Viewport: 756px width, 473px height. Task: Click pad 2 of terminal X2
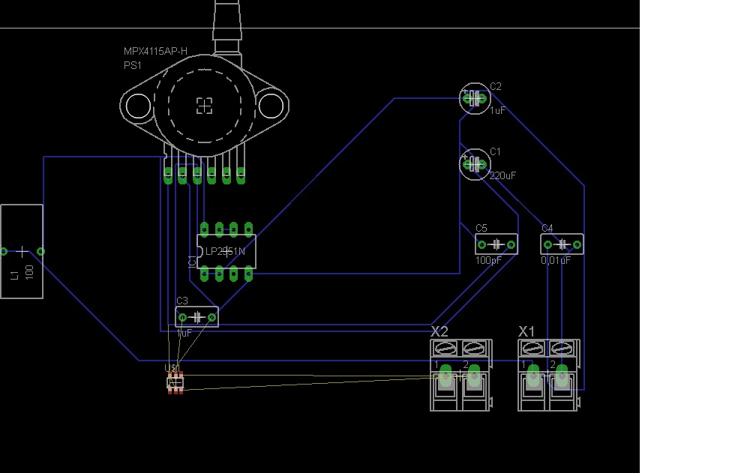point(474,376)
